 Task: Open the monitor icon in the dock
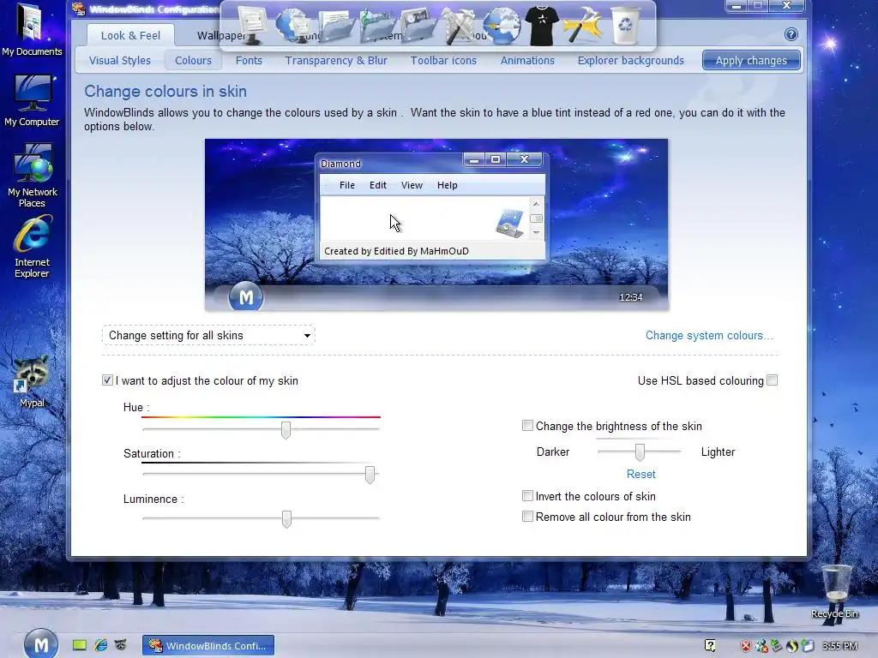tap(251, 25)
